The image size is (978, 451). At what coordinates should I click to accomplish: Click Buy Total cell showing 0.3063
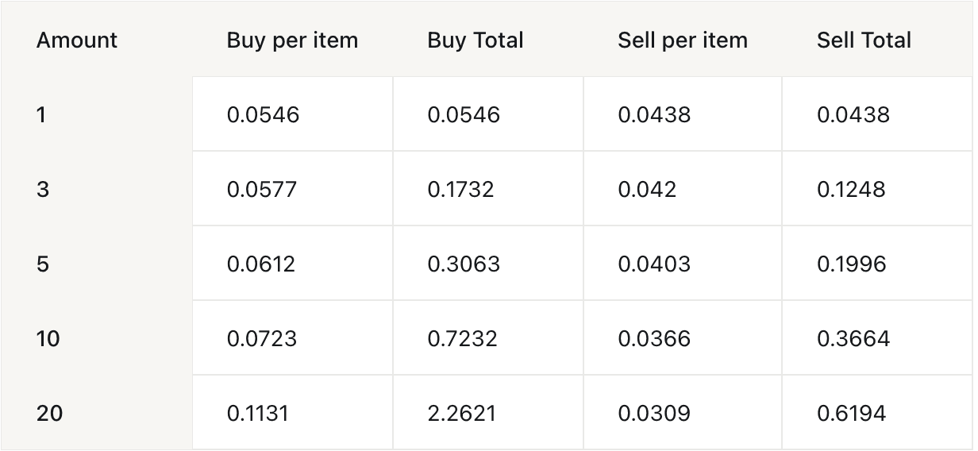(x=464, y=264)
